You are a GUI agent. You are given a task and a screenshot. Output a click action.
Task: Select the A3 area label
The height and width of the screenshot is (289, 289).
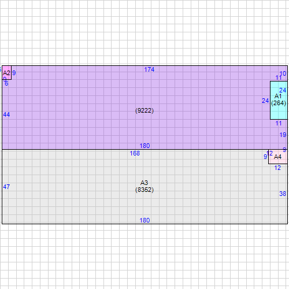[144, 183]
